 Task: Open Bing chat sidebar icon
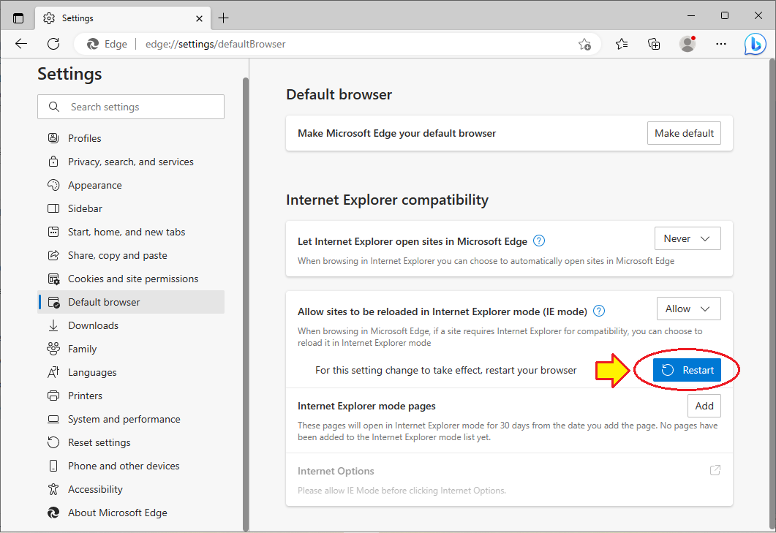click(756, 44)
